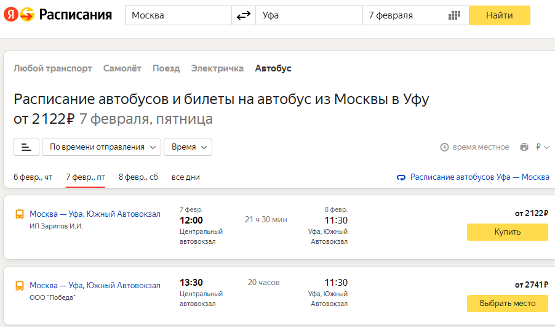Image resolution: width=555 pixels, height=327 pixels.
Task: Switch to Самолёт tab
Action: (122, 68)
